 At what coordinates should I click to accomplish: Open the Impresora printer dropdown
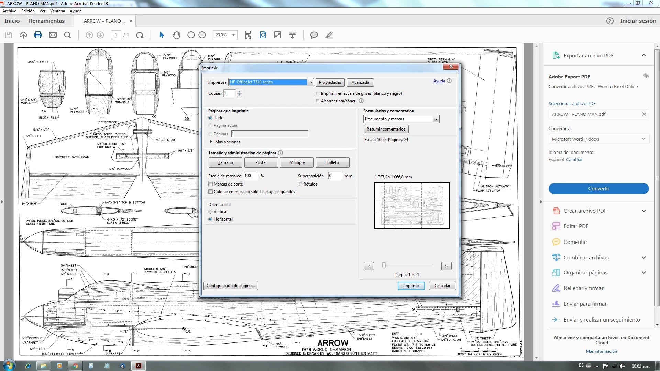(311, 82)
